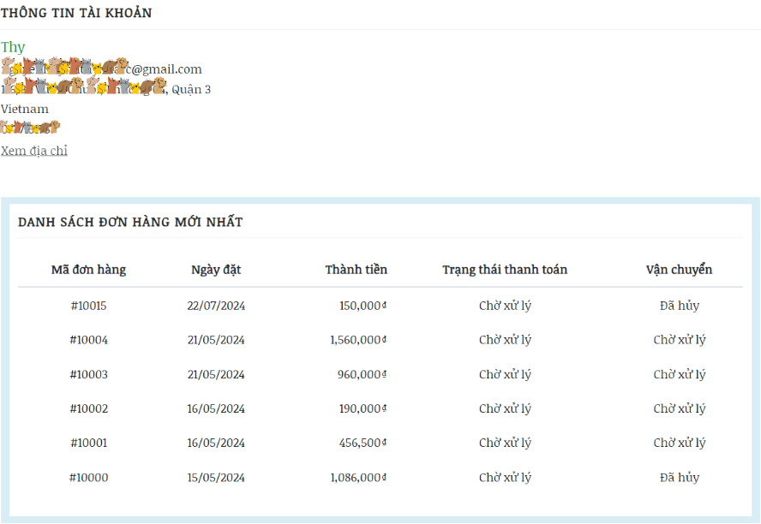Click the 'Xem địa chỉ' link
761x524 pixels.
tap(34, 151)
